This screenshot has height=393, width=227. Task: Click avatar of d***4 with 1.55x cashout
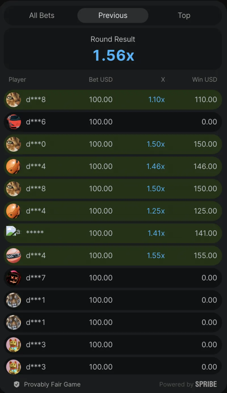(14, 256)
